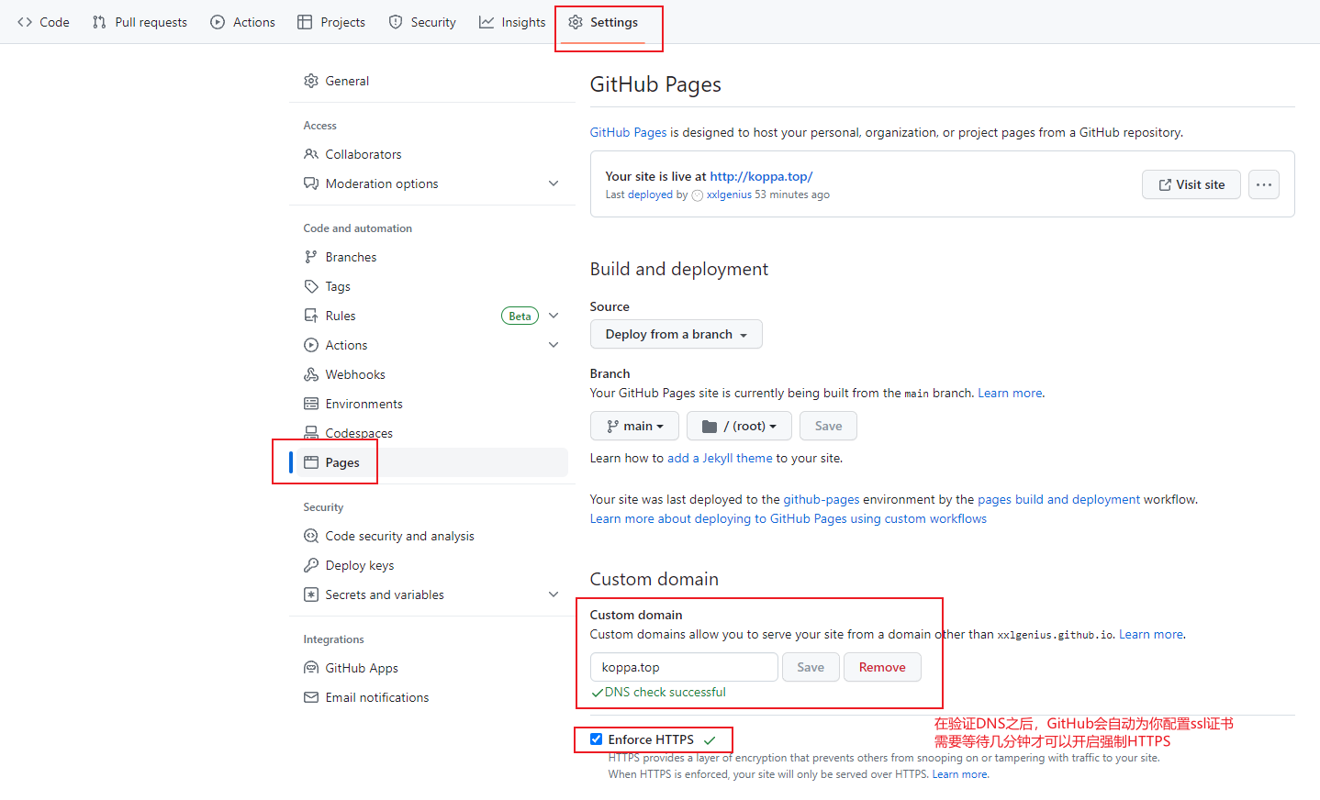
Task: Open the http://koppa.top/ site link
Action: pyautogui.click(x=761, y=176)
